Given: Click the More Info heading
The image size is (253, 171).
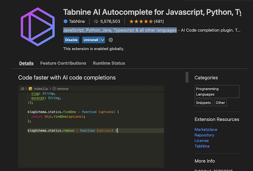Looking at the screenshot, I should (x=205, y=161).
